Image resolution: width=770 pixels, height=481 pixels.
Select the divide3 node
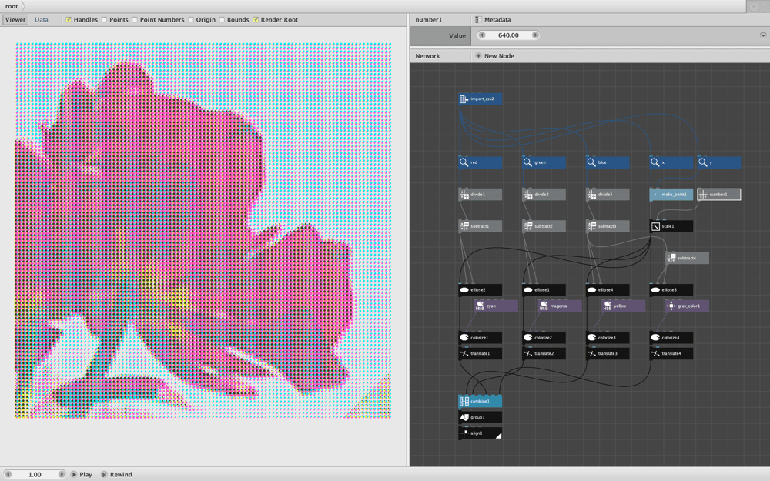click(608, 195)
